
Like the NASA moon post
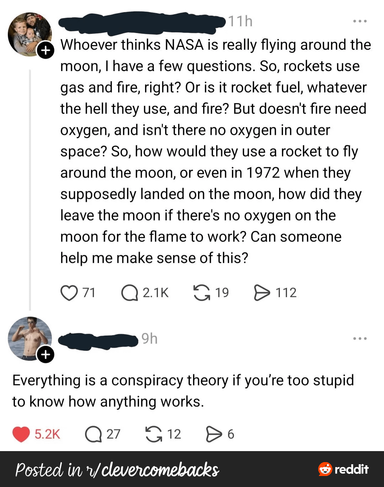click(69, 293)
